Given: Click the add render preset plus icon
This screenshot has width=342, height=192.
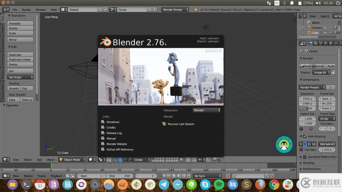Looking at the screenshot, I should (328, 87).
